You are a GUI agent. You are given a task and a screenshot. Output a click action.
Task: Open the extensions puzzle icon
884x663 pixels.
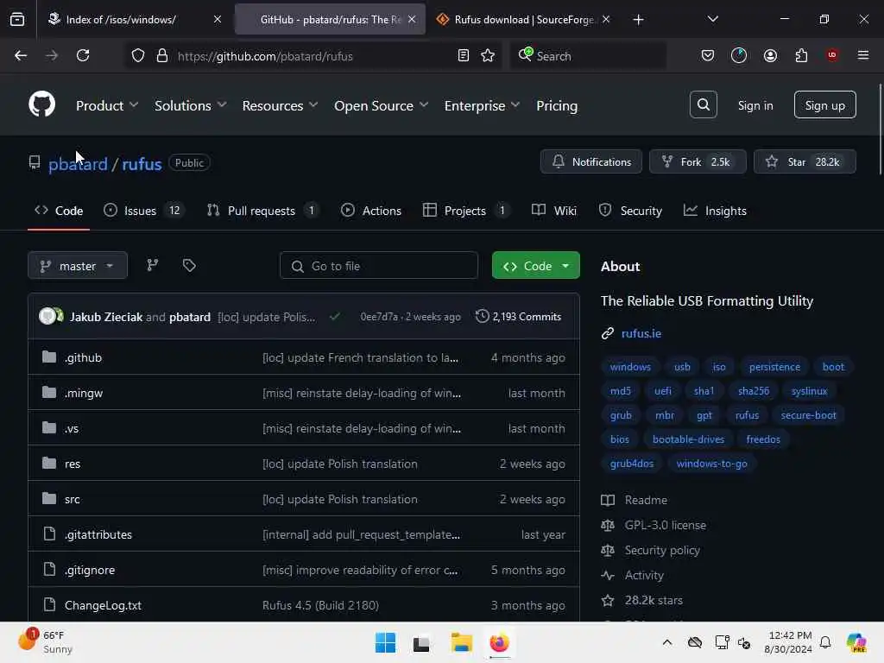pyautogui.click(x=801, y=55)
